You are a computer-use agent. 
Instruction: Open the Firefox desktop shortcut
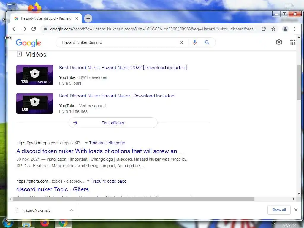tap(35, 7)
